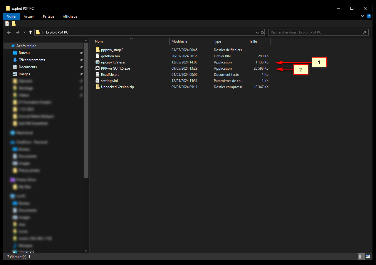Click the New folder icon in quick access toolbar
Viewport: 376px width, 265px height.
[x=14, y=24]
